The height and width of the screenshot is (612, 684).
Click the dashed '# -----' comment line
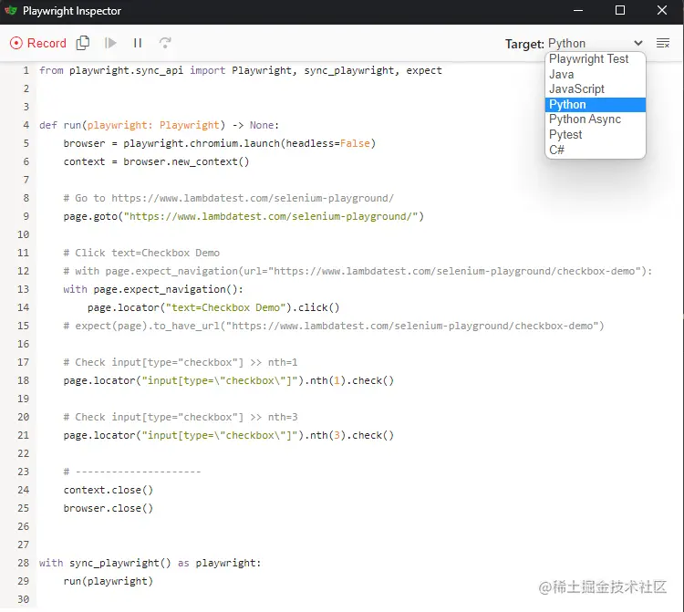click(x=132, y=472)
